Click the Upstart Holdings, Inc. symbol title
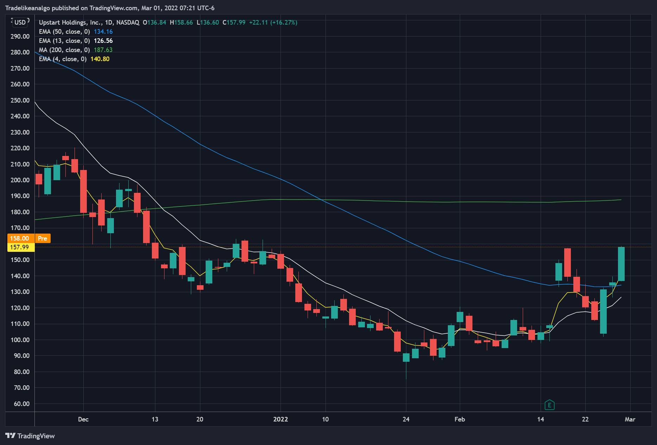The width and height of the screenshot is (657, 445). [x=71, y=22]
